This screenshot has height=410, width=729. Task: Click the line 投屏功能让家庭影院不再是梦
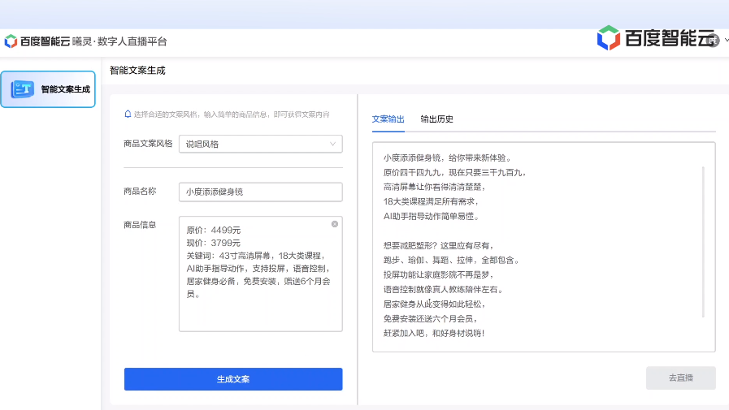[437, 275]
